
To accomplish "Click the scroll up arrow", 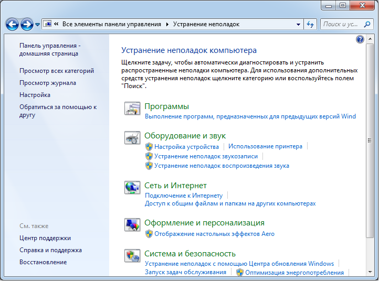I will click(370, 39).
